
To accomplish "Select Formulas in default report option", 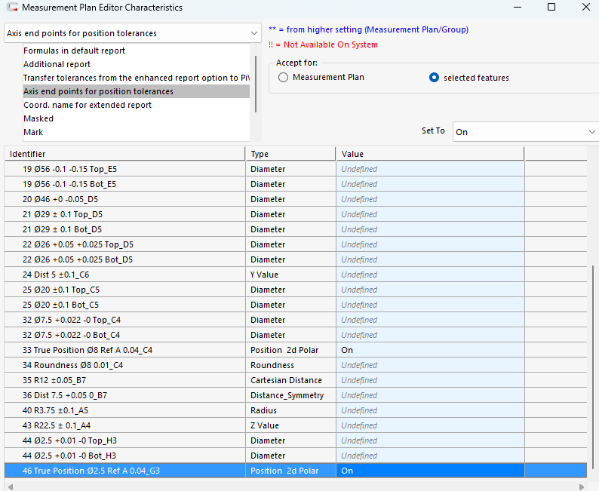I will [x=74, y=51].
